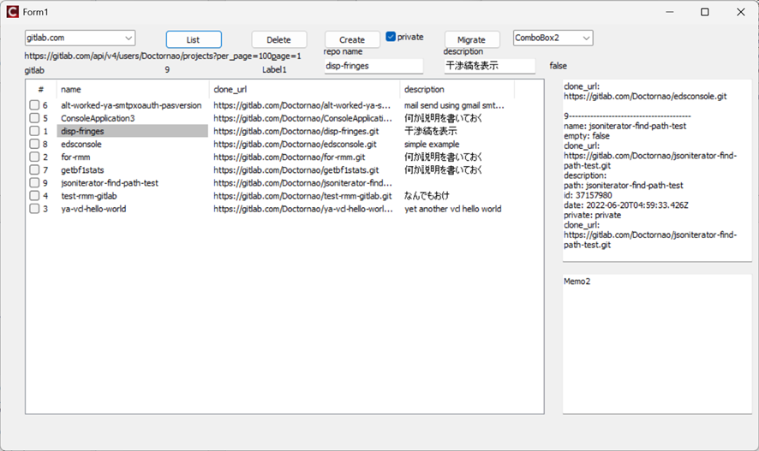Minimize the Form1 window
Viewport: 759px width, 451px height.
coord(669,12)
